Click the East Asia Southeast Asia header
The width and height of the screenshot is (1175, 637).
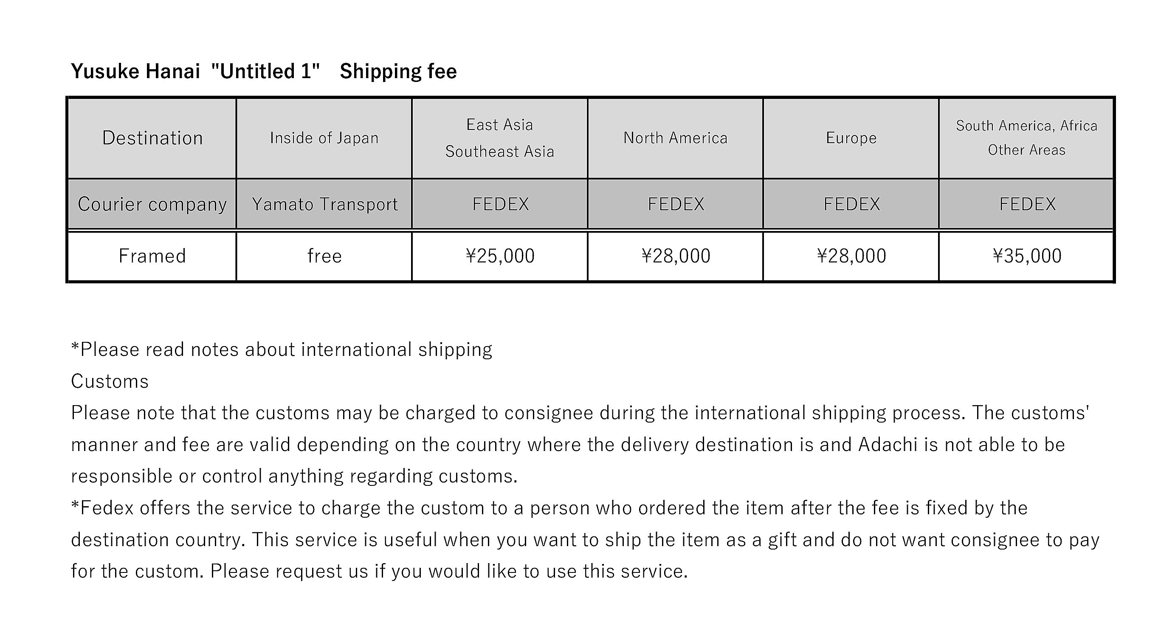pyautogui.click(x=499, y=138)
